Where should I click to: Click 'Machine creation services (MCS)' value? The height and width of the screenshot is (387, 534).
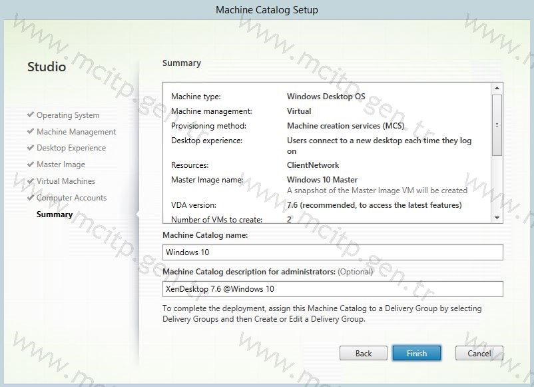pyautogui.click(x=346, y=126)
